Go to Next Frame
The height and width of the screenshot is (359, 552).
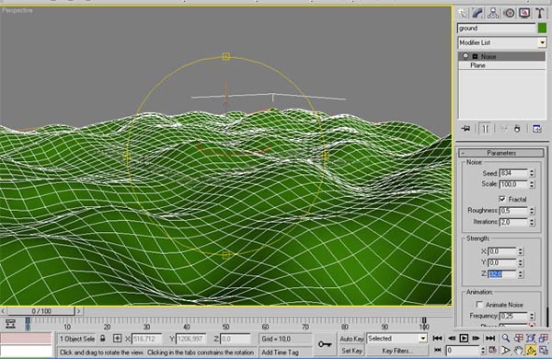(476, 338)
